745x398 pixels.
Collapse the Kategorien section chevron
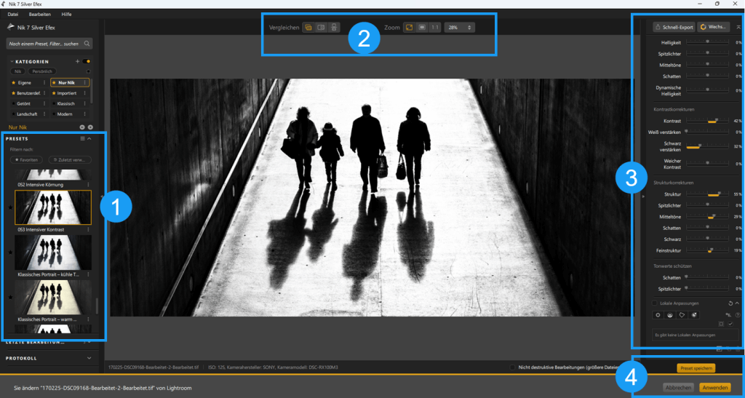[x=12, y=61]
